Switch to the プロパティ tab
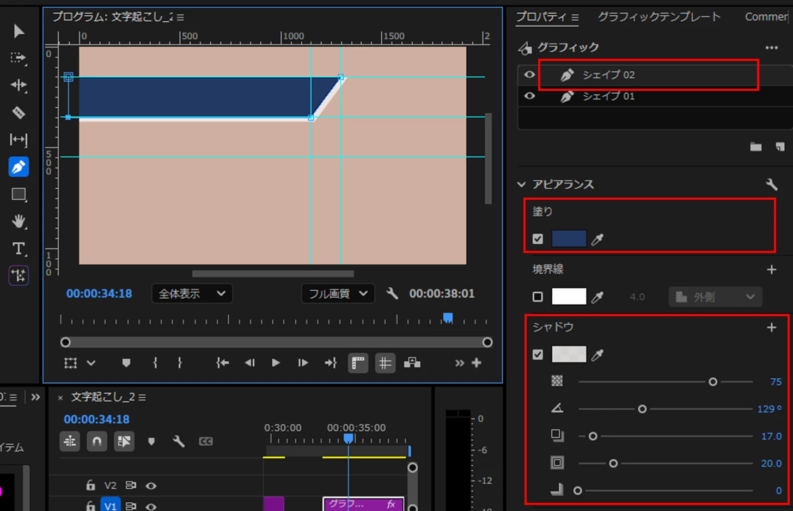 pyautogui.click(x=541, y=17)
